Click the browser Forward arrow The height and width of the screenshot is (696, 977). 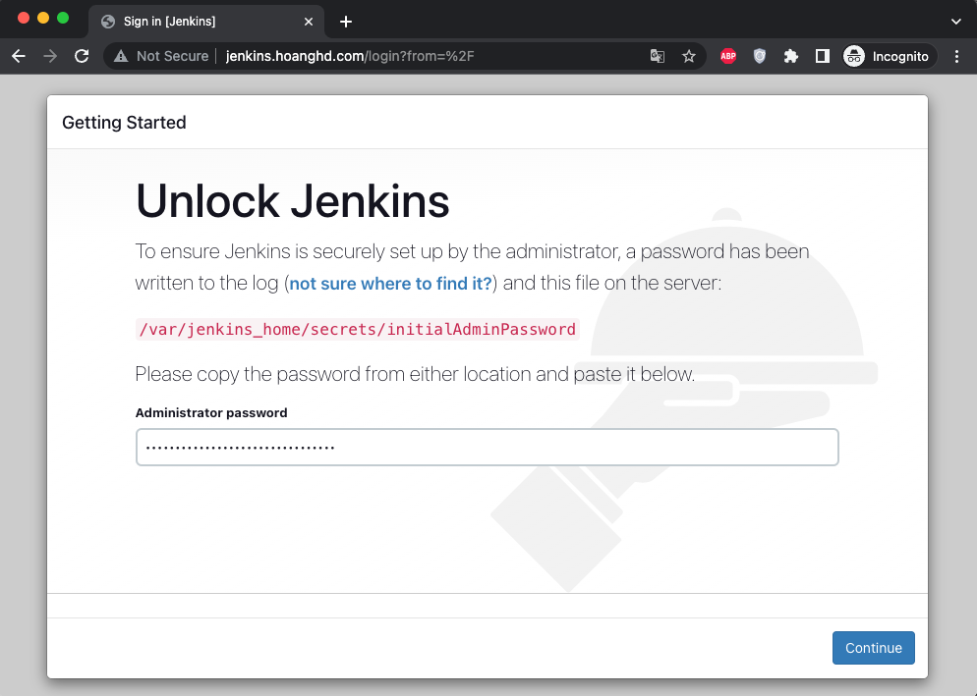coord(50,56)
